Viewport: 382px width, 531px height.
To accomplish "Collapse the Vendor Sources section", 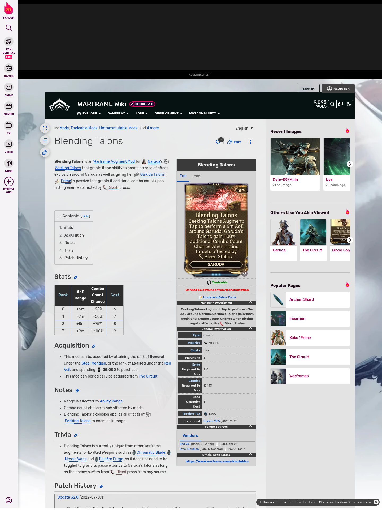I will click(250, 426).
